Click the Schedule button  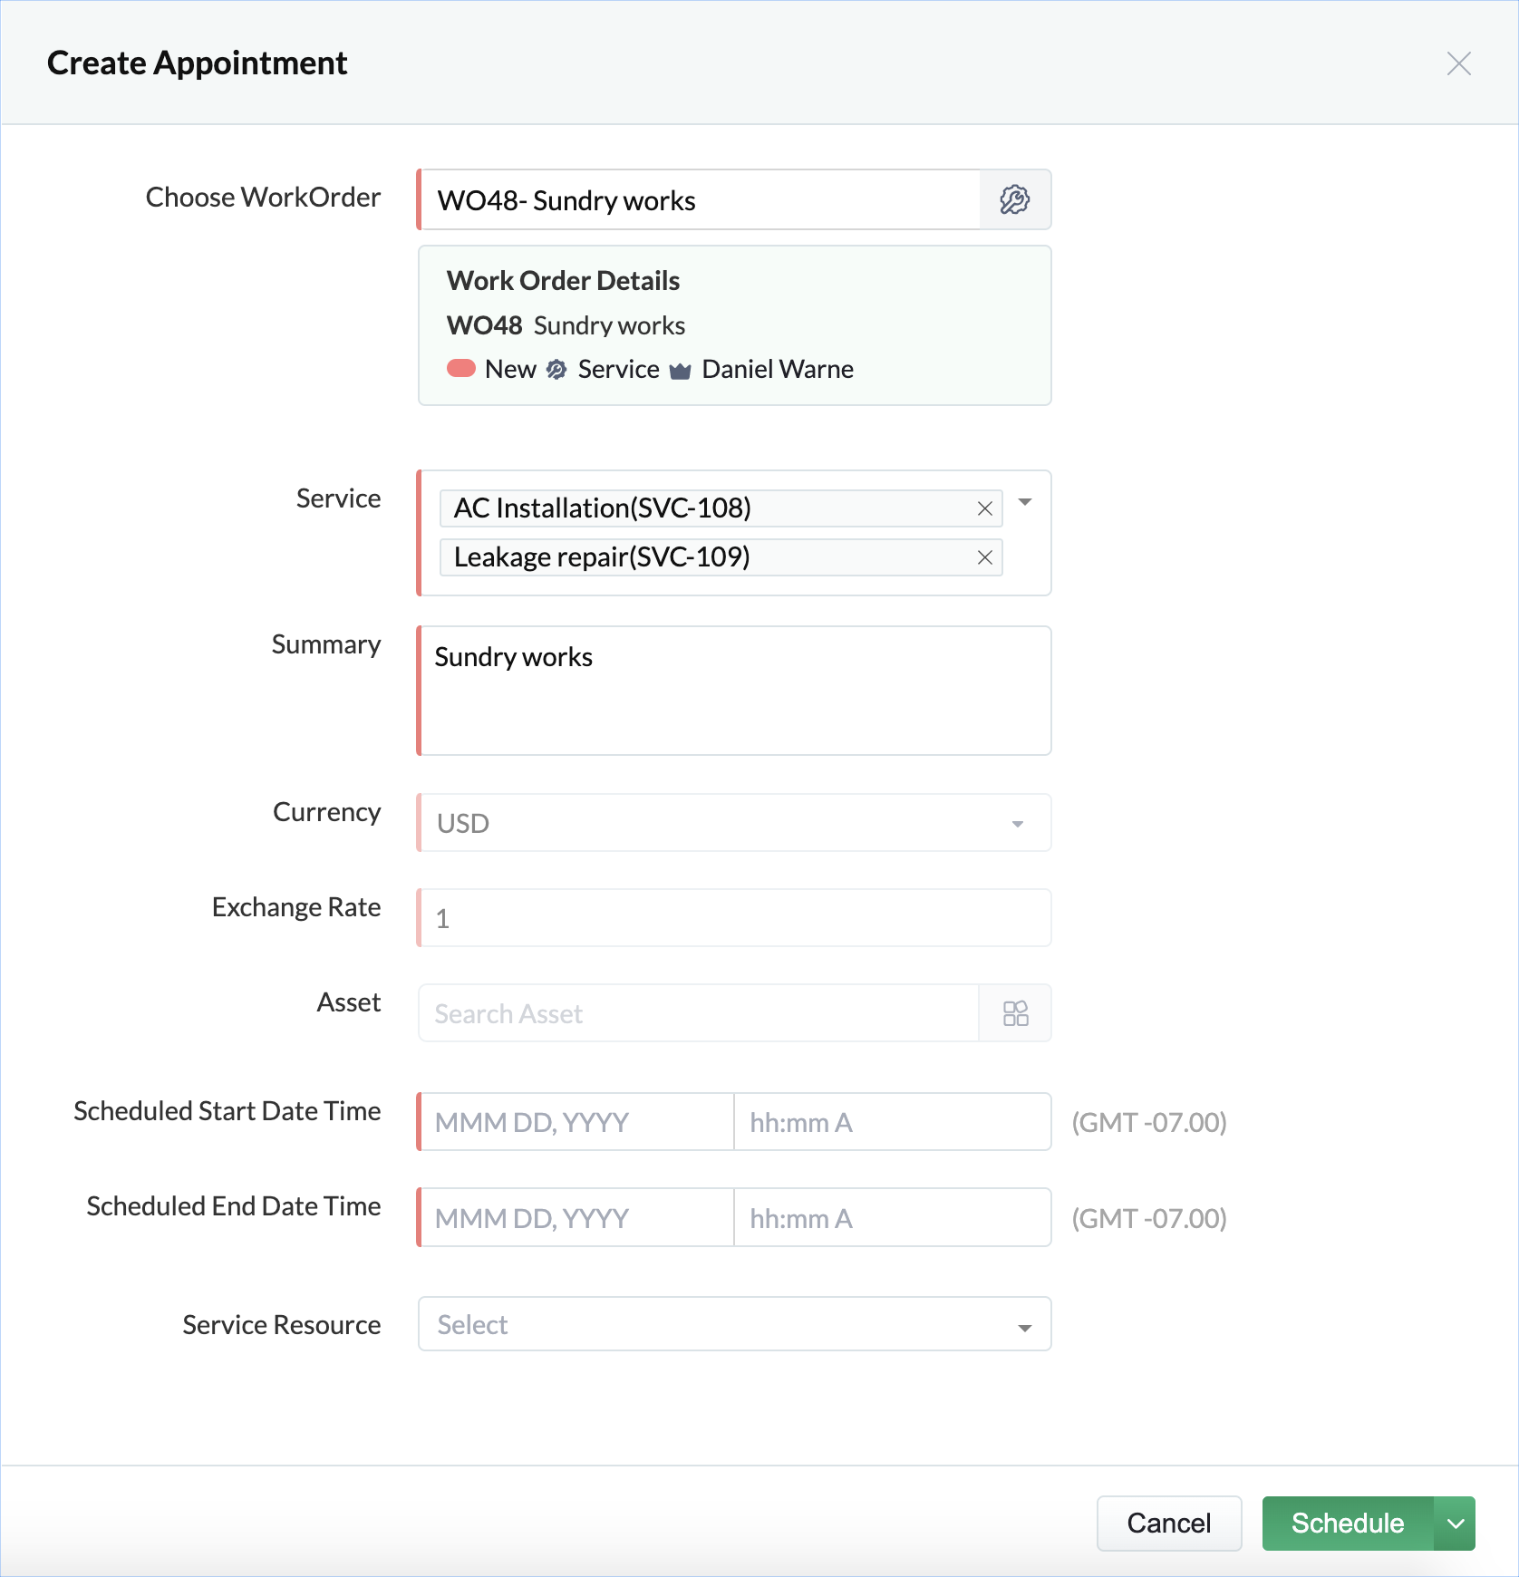(x=1348, y=1524)
